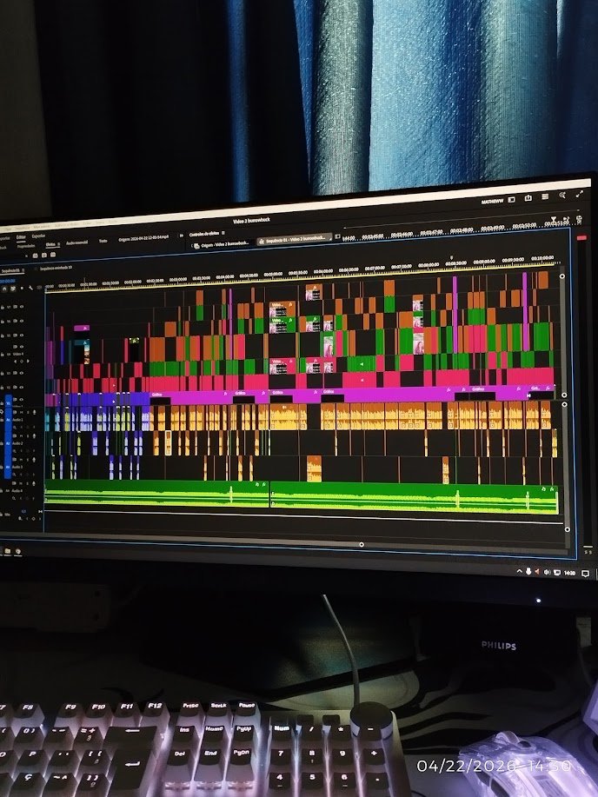Open the Origem source monitor tab
The height and width of the screenshot is (797, 598).
pos(143,238)
